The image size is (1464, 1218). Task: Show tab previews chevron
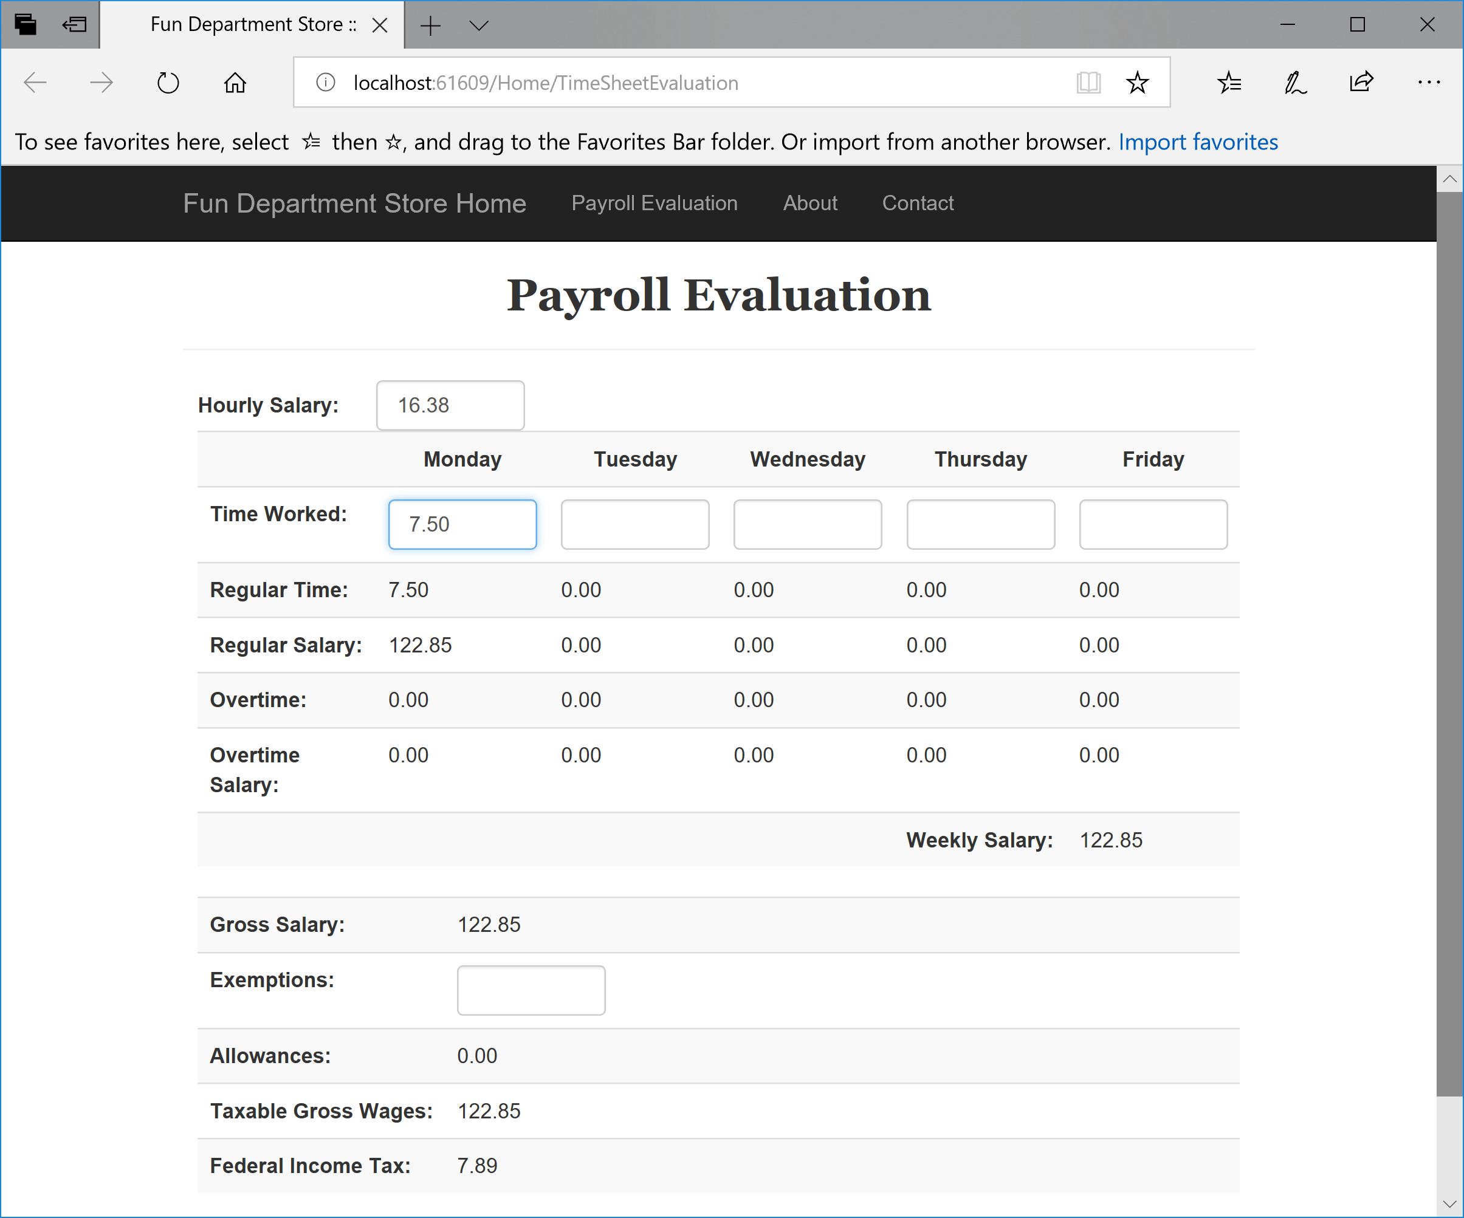click(x=479, y=26)
